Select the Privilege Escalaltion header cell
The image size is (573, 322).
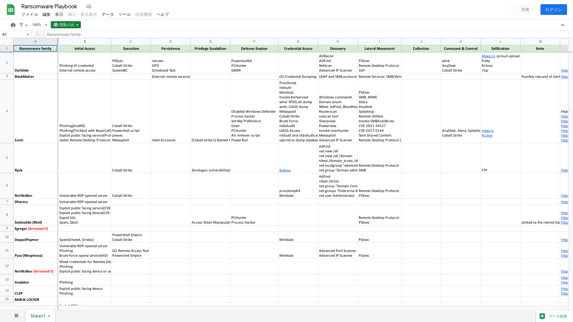tap(210, 49)
